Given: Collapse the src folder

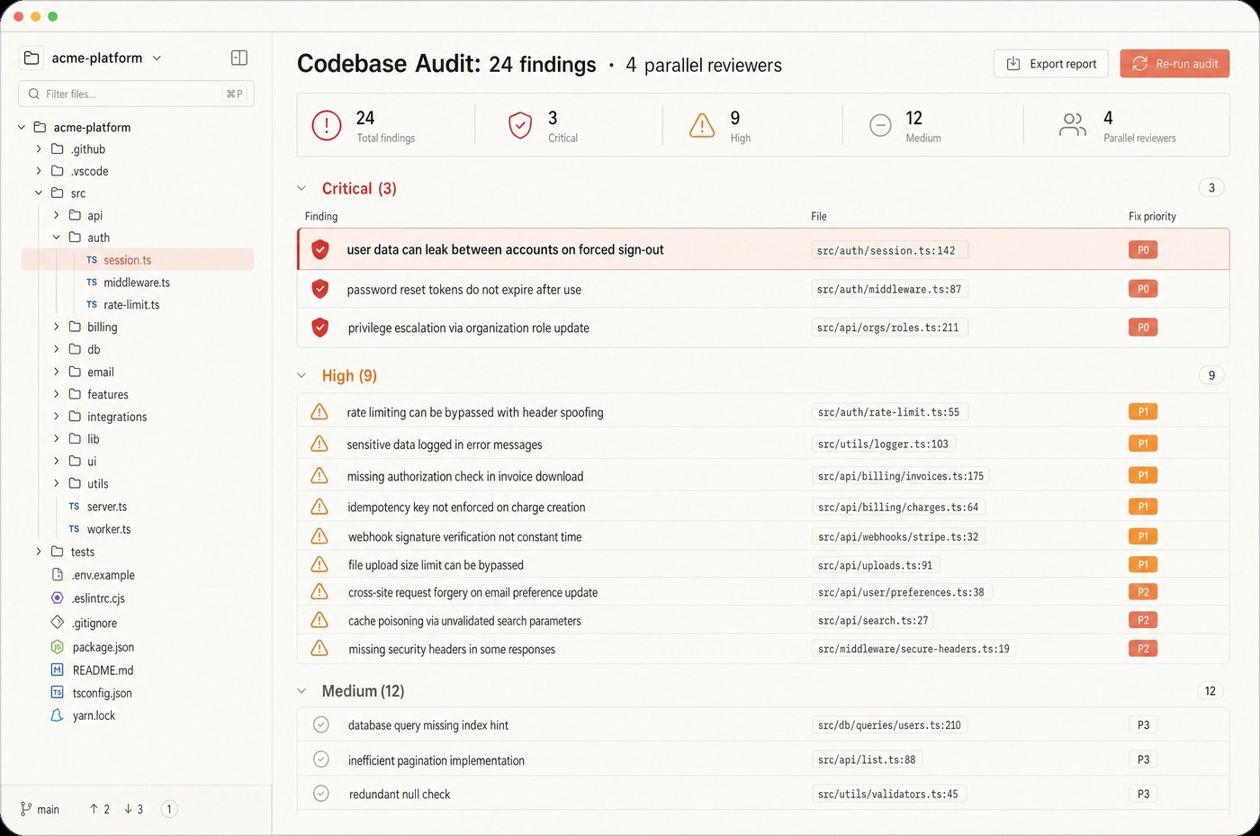Looking at the screenshot, I should coord(39,193).
